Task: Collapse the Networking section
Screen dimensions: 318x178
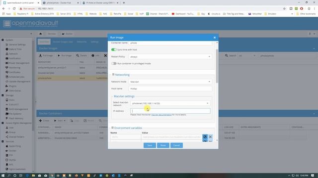Action: (113, 75)
